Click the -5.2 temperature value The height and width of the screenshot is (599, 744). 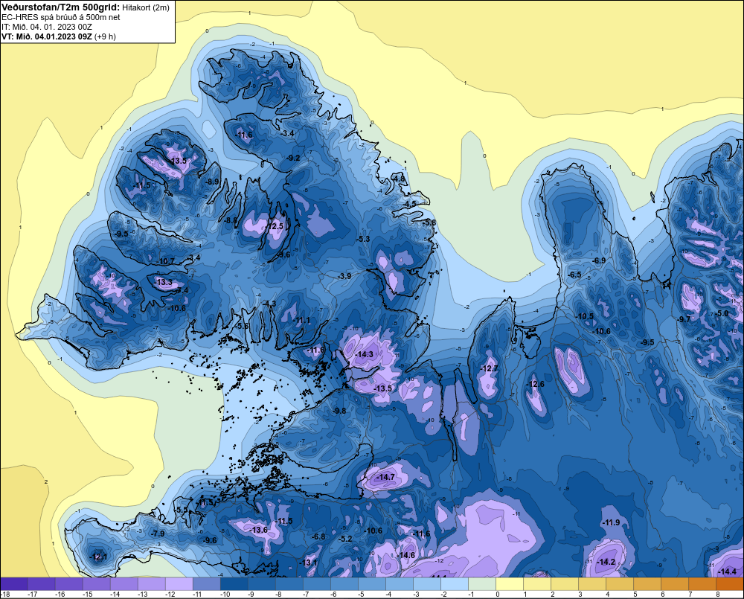[x=345, y=539]
